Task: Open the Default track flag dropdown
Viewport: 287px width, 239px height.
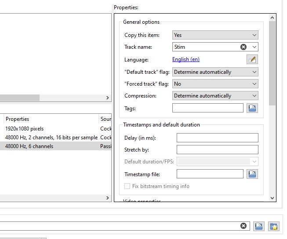Action: coord(215,72)
